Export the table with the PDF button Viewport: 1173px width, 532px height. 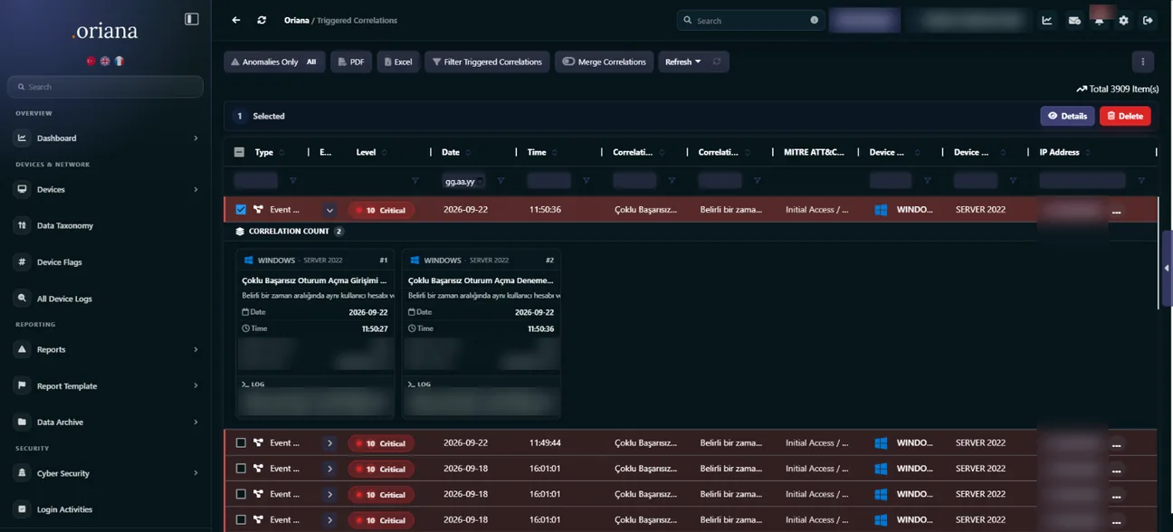coord(351,62)
